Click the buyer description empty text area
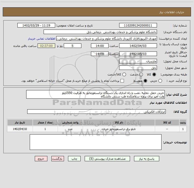The image size is (194, 188). 95,142
